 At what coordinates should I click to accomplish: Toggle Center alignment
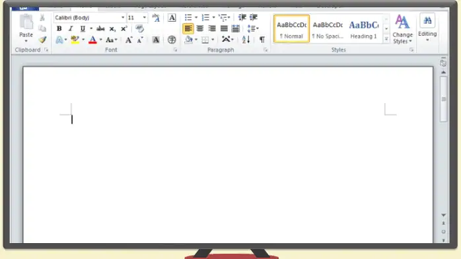pyautogui.click(x=200, y=28)
